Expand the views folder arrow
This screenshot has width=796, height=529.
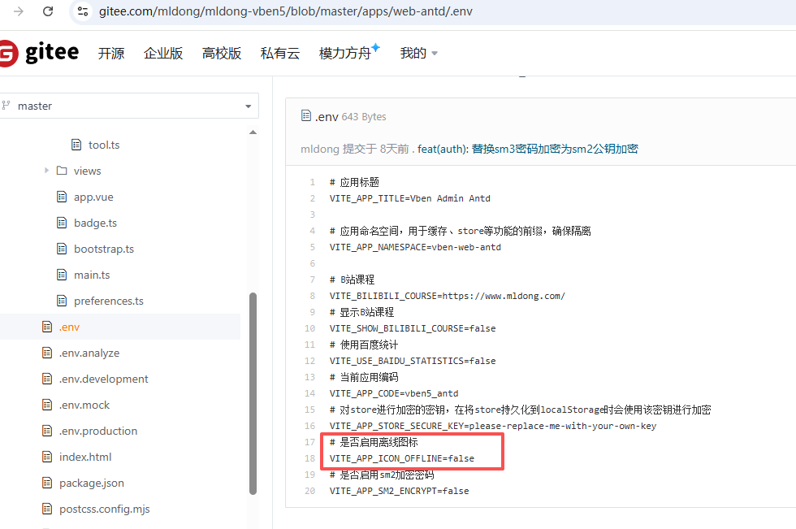click(x=46, y=171)
